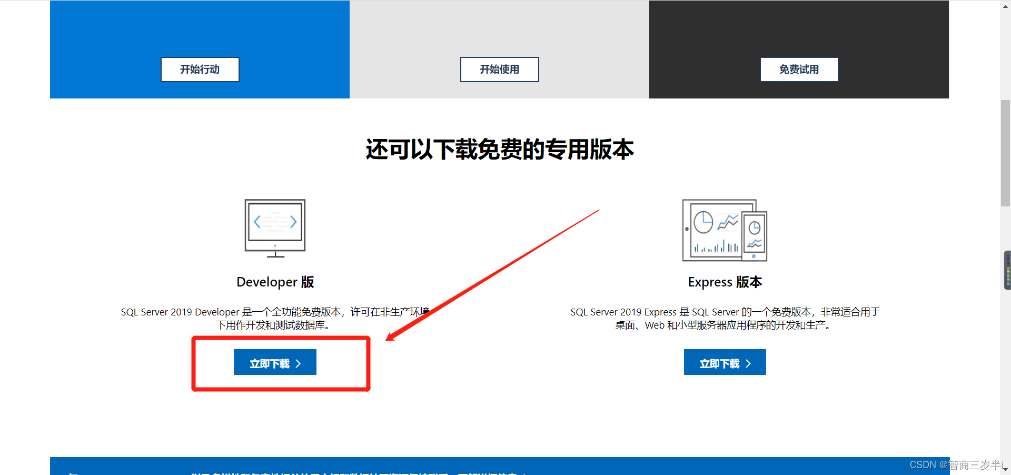Click the SQL Server 2019 Developer description paragraph
This screenshot has height=475, width=1011.
click(x=275, y=319)
